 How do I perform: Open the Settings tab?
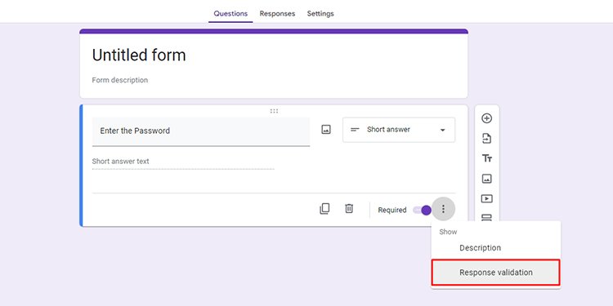tap(320, 14)
